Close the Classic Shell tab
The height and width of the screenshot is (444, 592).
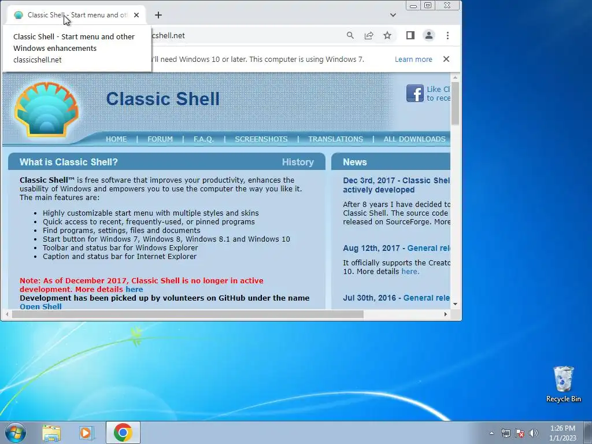tap(136, 15)
